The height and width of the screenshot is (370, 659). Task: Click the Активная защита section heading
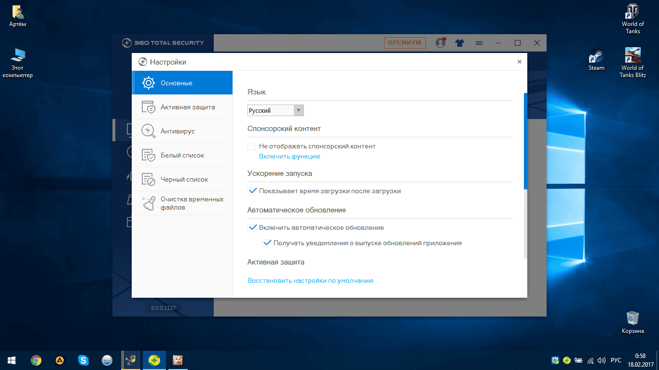click(x=276, y=262)
